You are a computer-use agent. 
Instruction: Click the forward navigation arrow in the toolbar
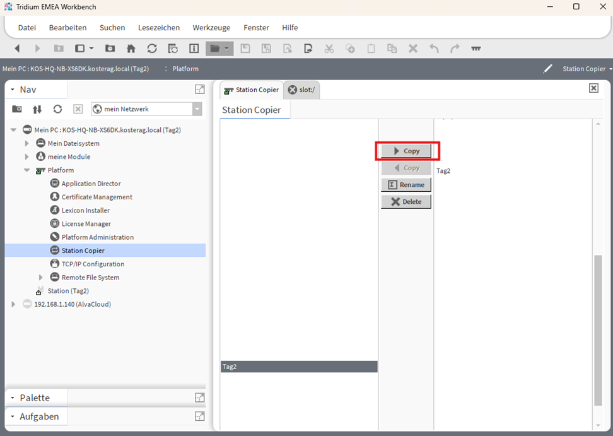coord(38,49)
